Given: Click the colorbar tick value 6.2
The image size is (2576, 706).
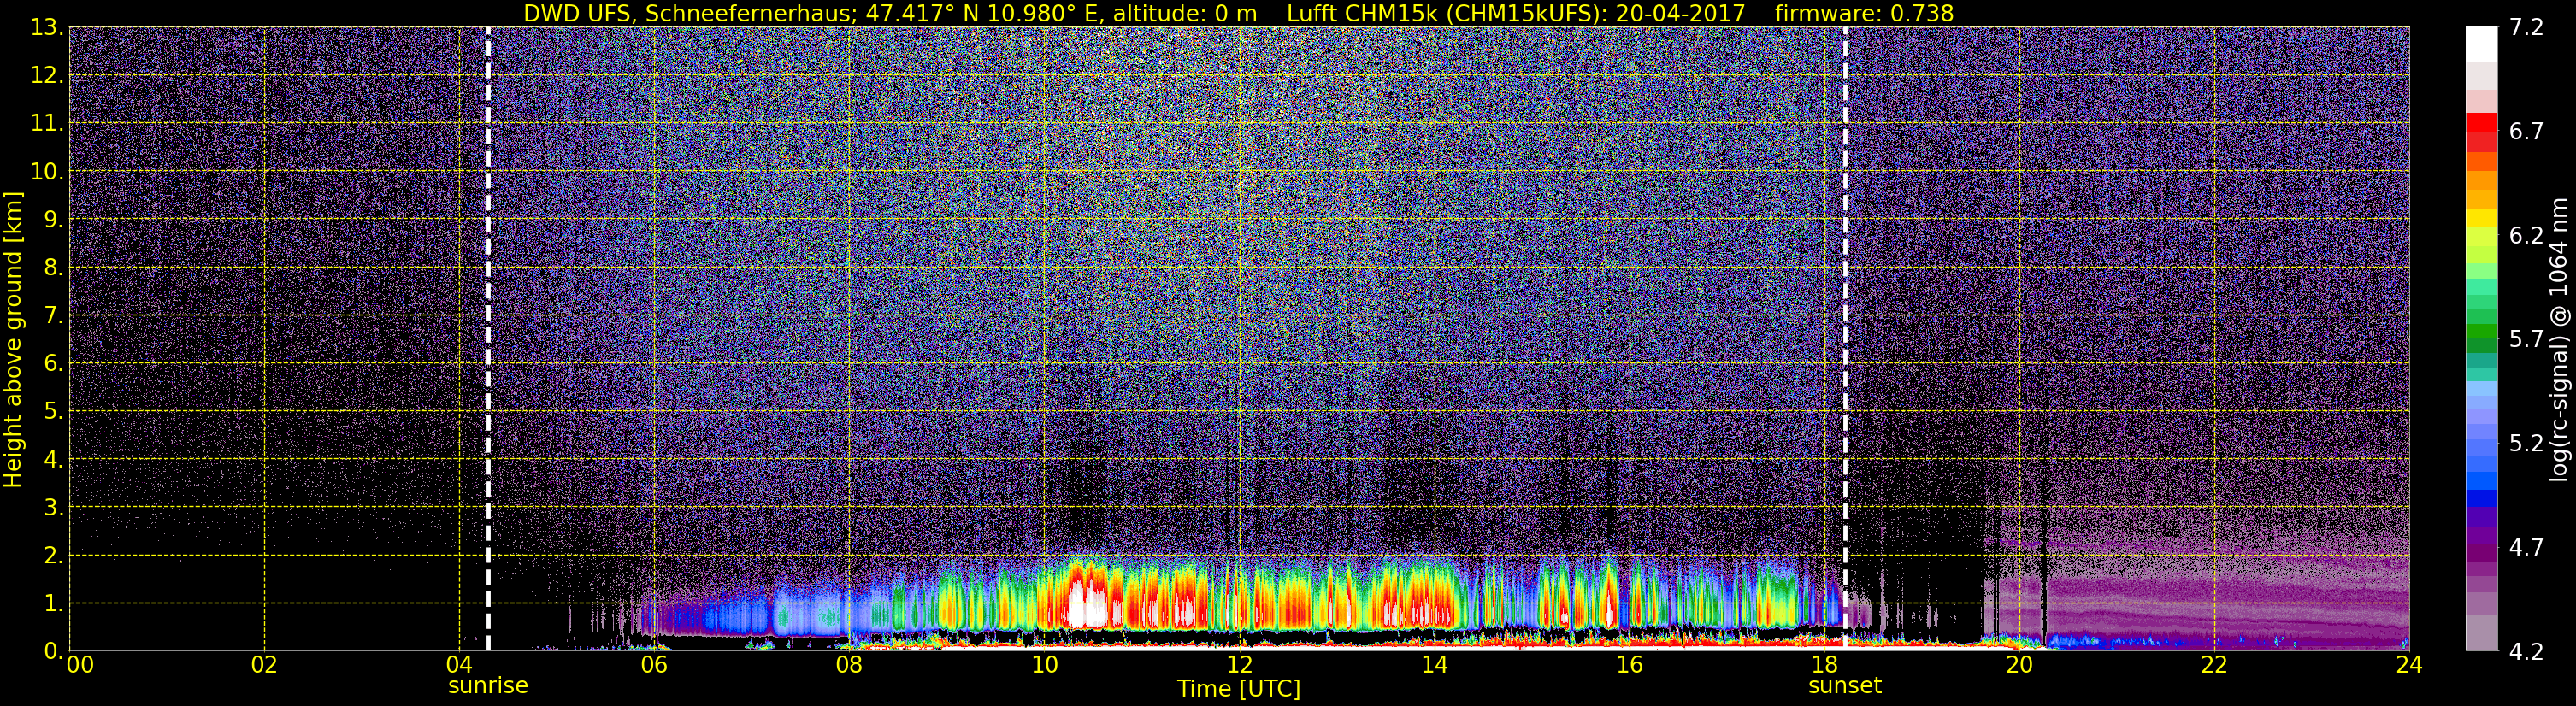Looking at the screenshot, I should pos(2526,235).
